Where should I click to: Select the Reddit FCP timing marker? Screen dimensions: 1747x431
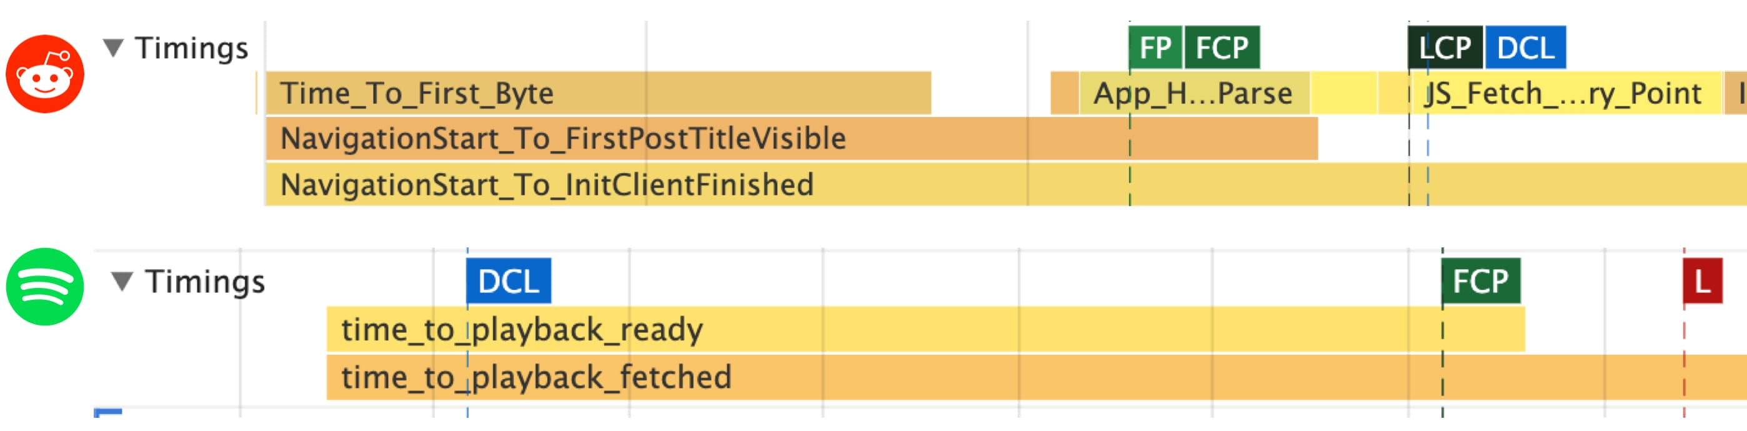coord(1222,48)
